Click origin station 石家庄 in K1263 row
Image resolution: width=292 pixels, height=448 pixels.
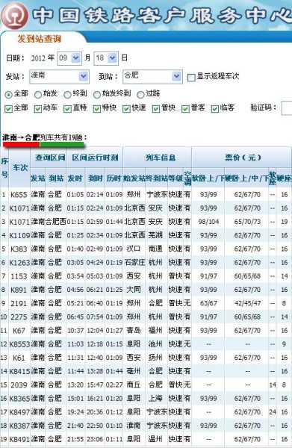(x=134, y=263)
